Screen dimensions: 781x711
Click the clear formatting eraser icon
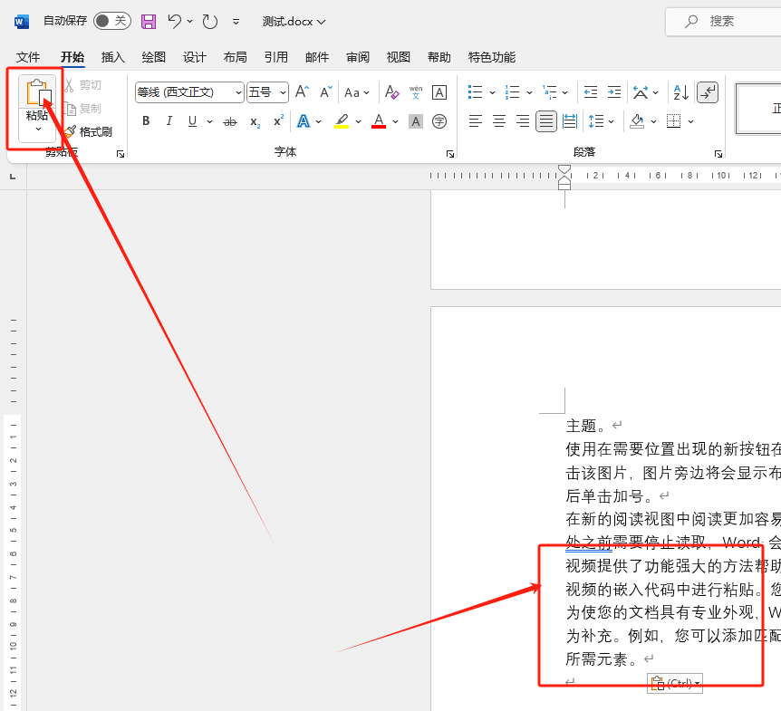click(391, 92)
